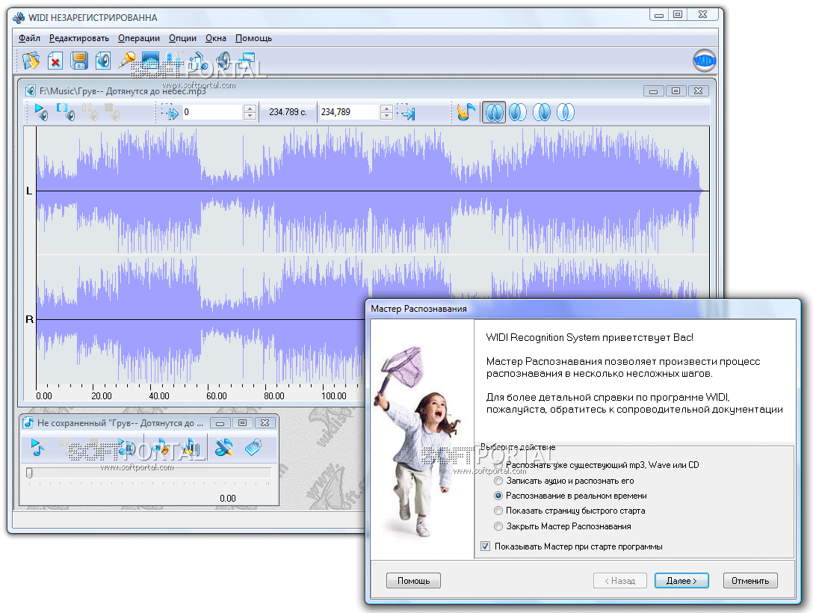Screen dimensions: 813x613
Task: Select the second stereo channel mode icon
Action: point(517,112)
